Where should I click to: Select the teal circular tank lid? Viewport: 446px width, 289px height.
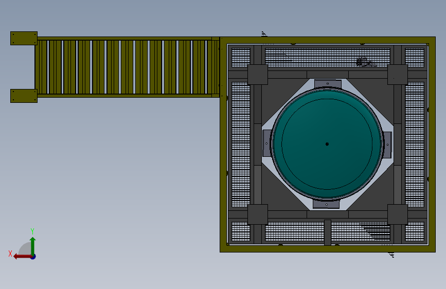327,144
